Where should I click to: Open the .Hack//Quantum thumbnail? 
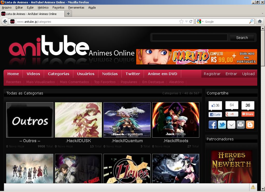127,120
